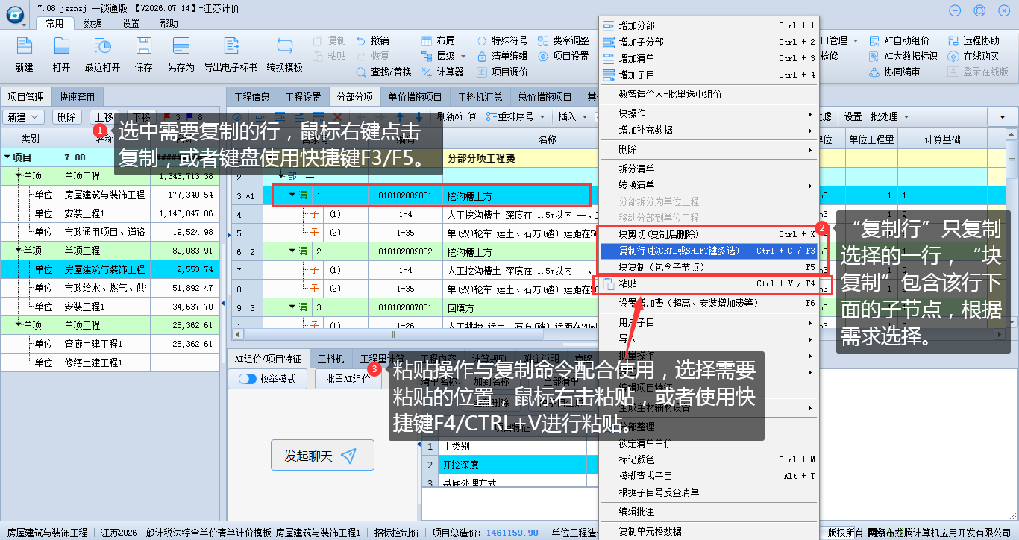Choose 复制行 in the context menu

point(709,251)
